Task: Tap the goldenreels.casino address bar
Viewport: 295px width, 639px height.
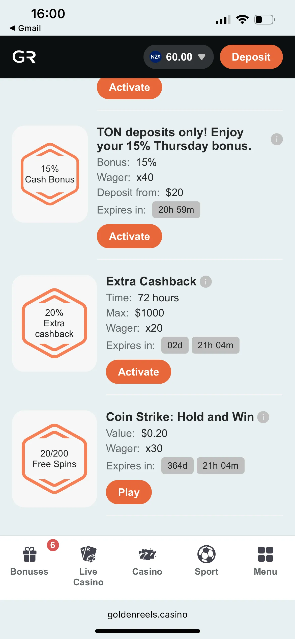Action: [147, 614]
